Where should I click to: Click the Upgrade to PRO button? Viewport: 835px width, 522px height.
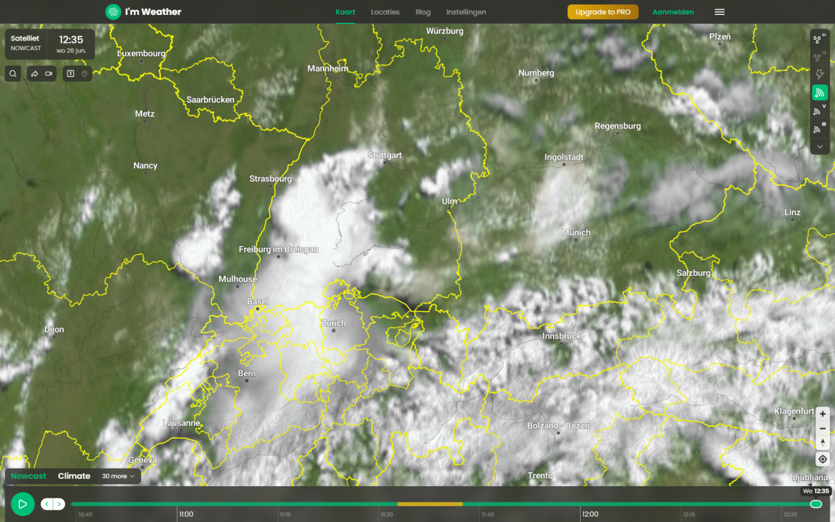pyautogui.click(x=603, y=12)
